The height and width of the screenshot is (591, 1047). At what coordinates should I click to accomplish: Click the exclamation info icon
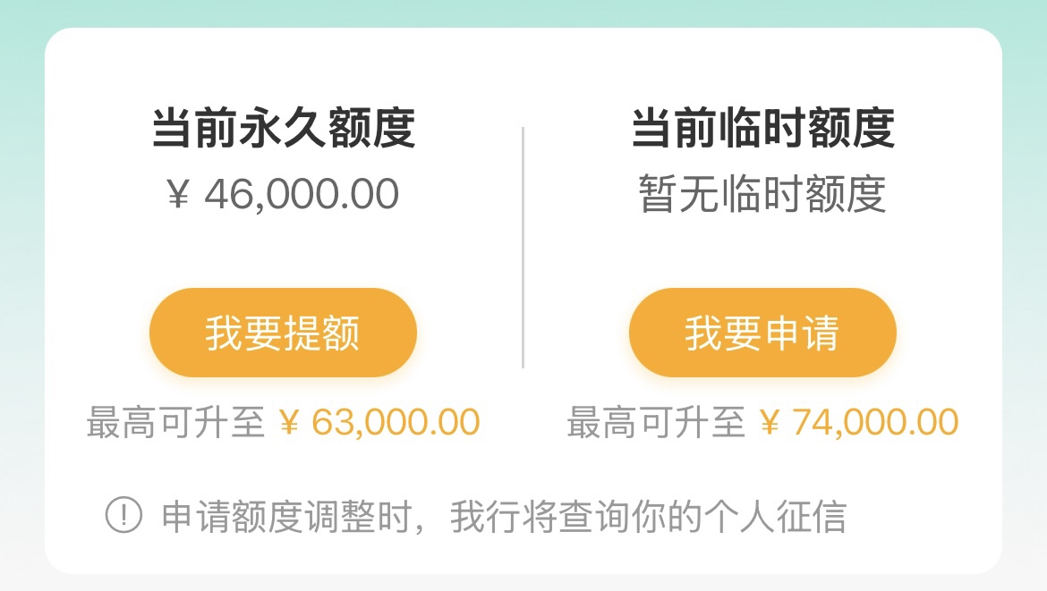pyautogui.click(x=123, y=515)
